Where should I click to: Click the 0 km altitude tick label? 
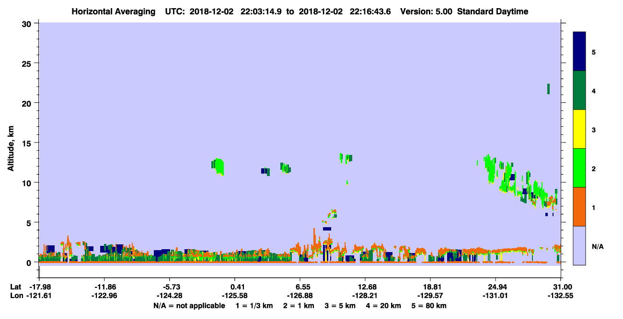pos(30,262)
